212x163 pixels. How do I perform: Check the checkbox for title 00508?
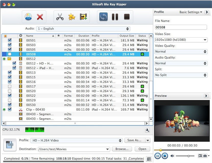click(x=10, y=54)
